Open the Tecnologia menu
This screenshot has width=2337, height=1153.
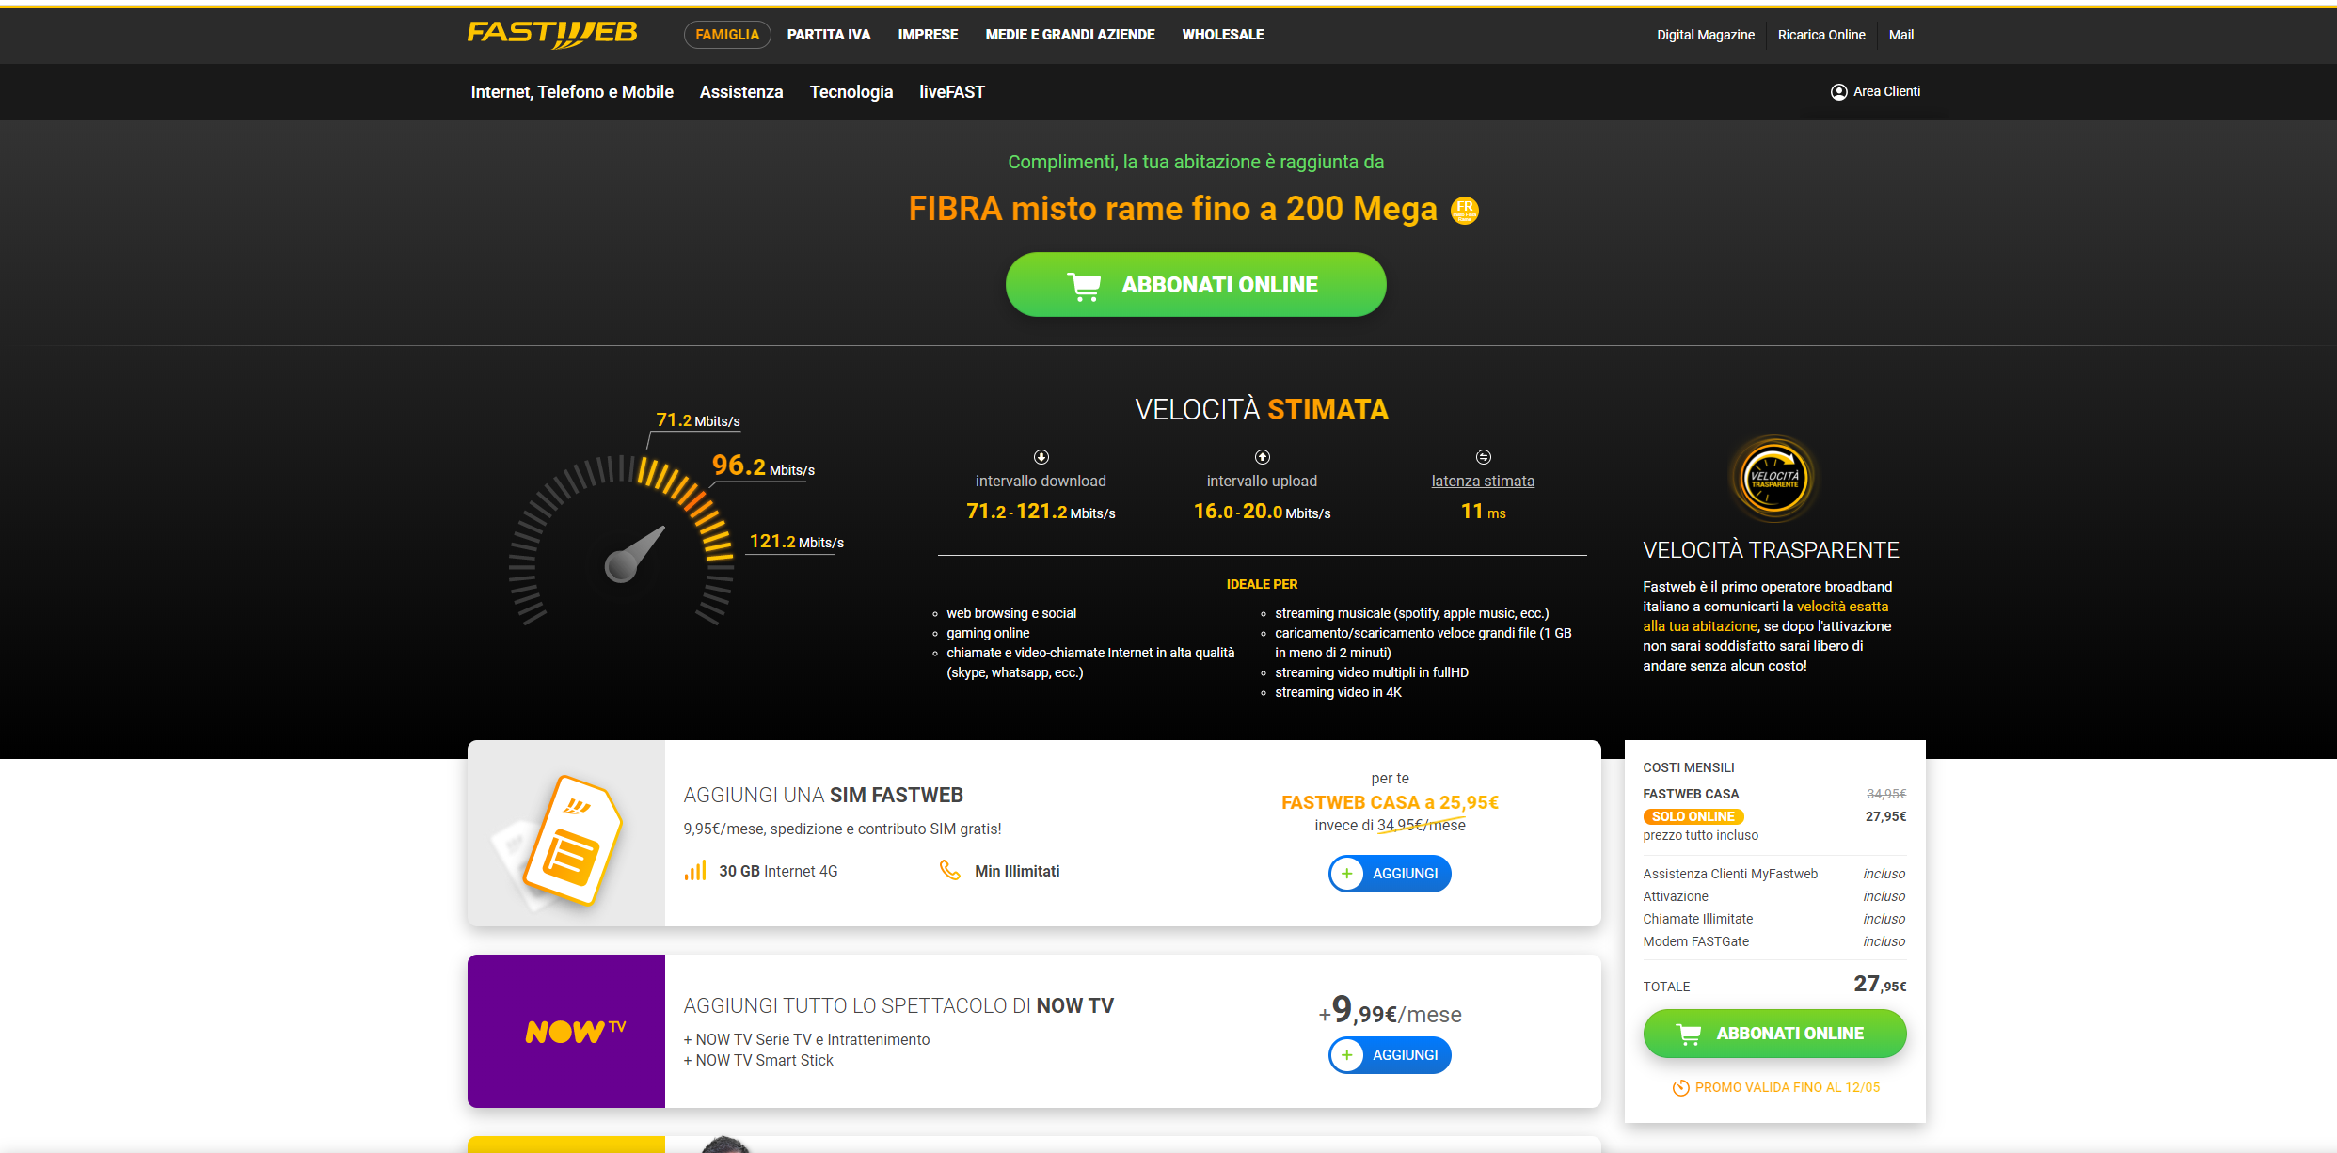[x=851, y=92]
